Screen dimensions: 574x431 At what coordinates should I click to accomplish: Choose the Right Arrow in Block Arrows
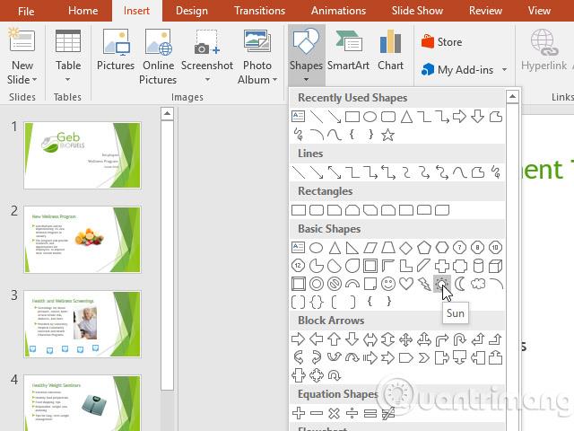click(299, 339)
